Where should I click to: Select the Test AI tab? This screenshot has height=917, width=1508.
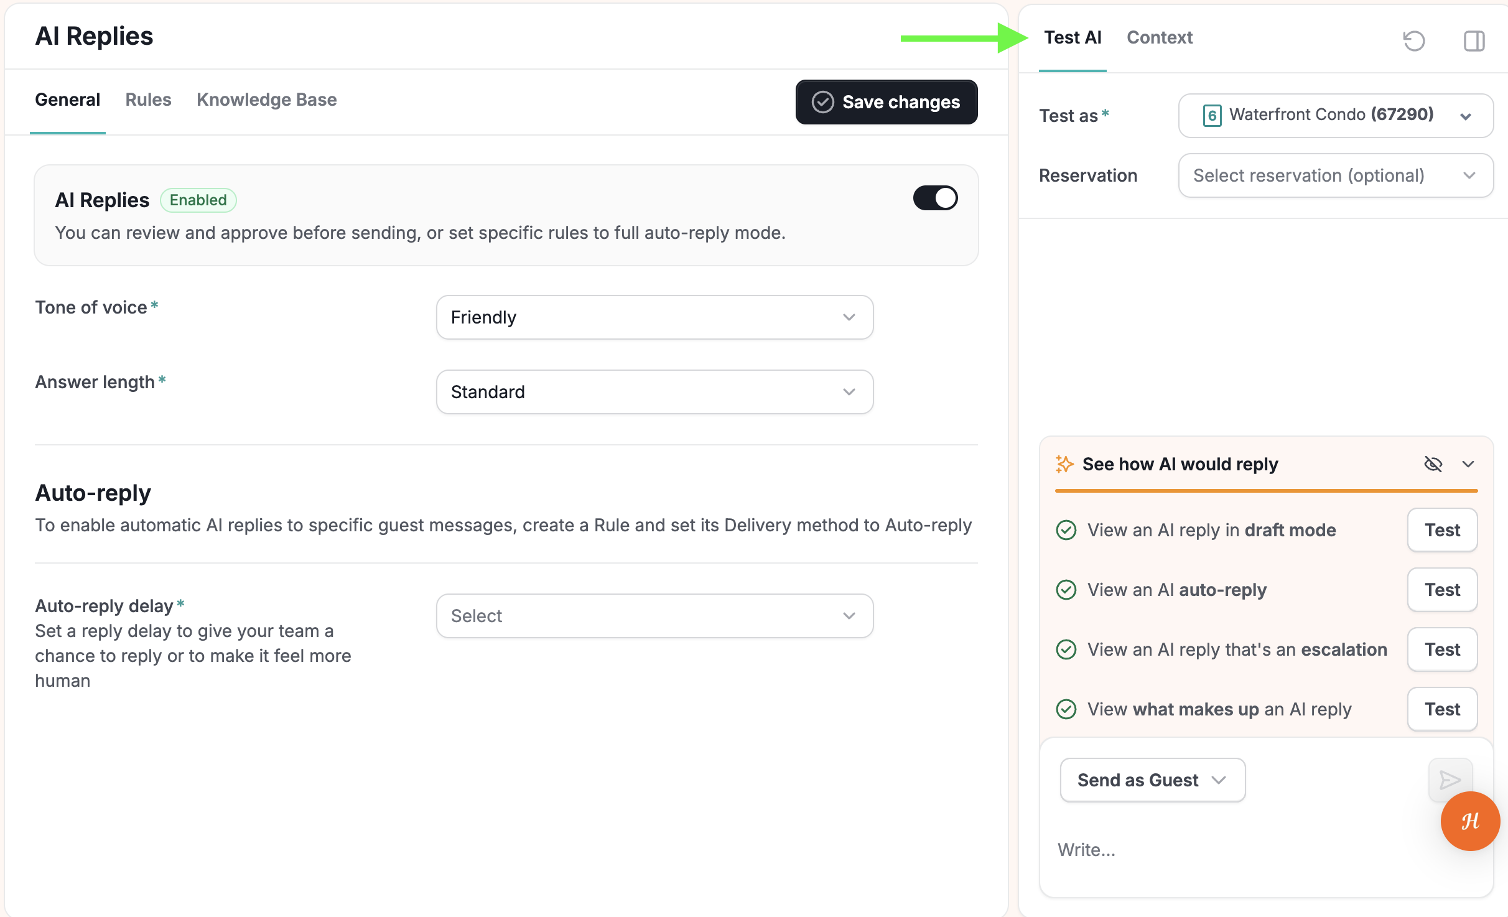(1073, 37)
